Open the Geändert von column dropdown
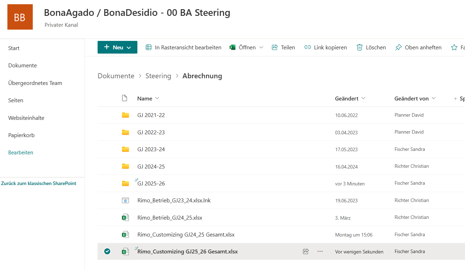Screen dimensions: 465x270 click(434, 98)
